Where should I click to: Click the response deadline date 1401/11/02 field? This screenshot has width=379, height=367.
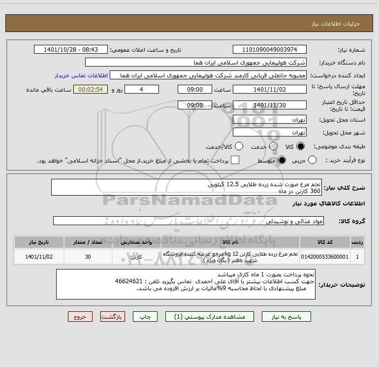270,90
